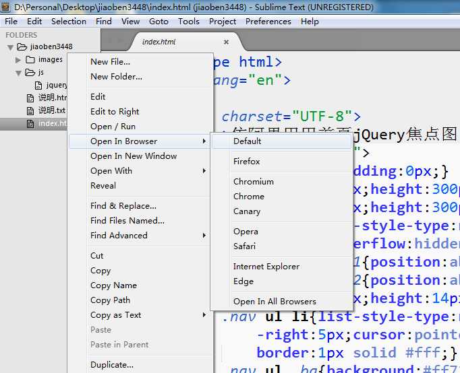
Task: Select Reveal in context menu
Action: point(140,186)
